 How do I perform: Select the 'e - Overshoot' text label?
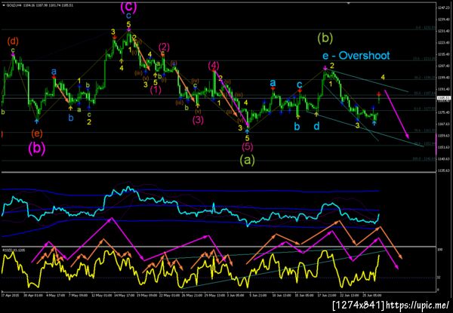(356, 55)
